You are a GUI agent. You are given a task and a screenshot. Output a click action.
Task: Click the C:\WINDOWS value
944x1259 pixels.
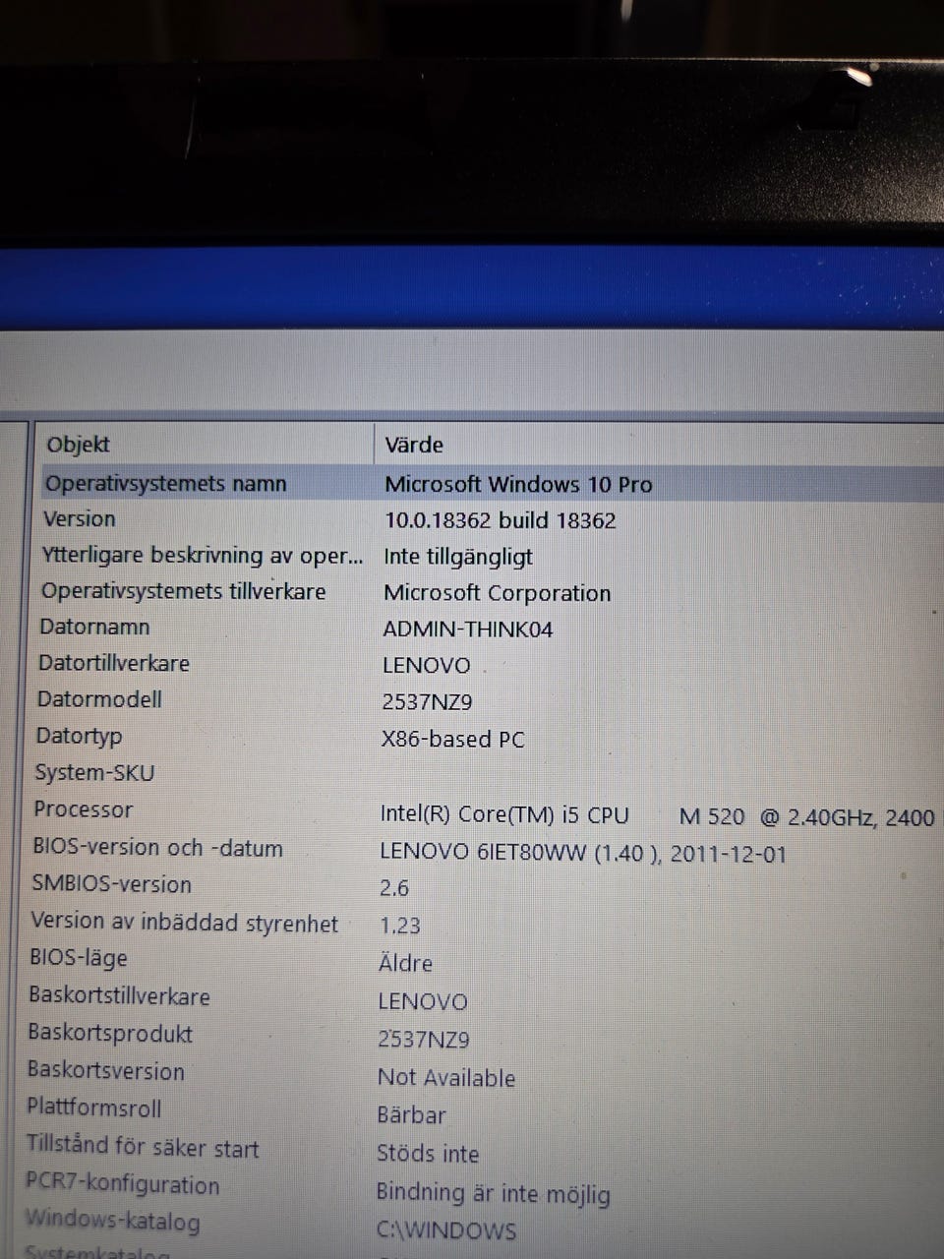445,1230
